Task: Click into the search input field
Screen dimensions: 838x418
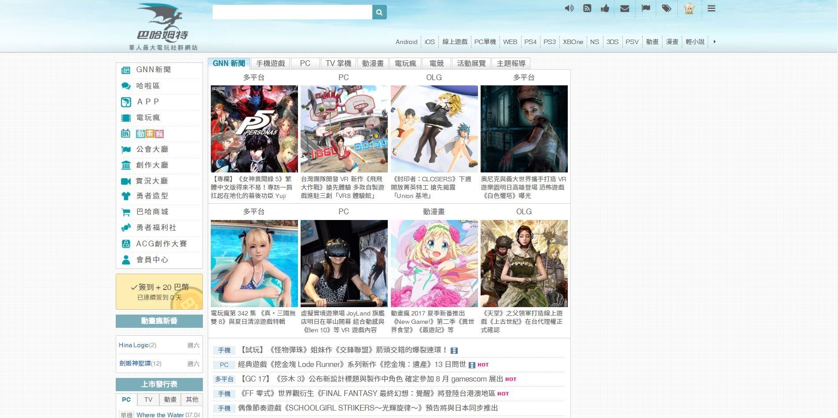Action: tap(292, 12)
